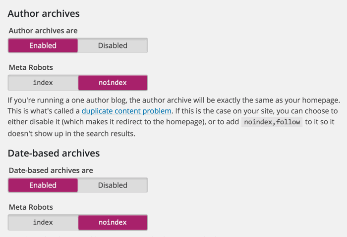
Task: Click the "Author archives are" label
Action: click(x=43, y=31)
